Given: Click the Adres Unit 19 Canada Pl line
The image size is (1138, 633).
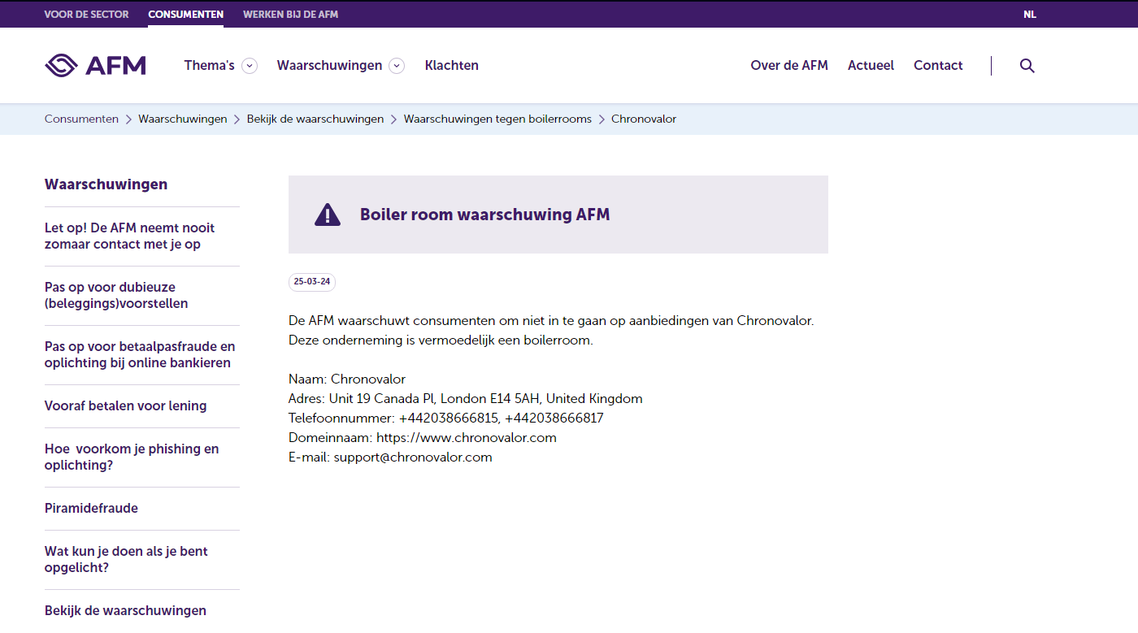Looking at the screenshot, I should pos(466,399).
